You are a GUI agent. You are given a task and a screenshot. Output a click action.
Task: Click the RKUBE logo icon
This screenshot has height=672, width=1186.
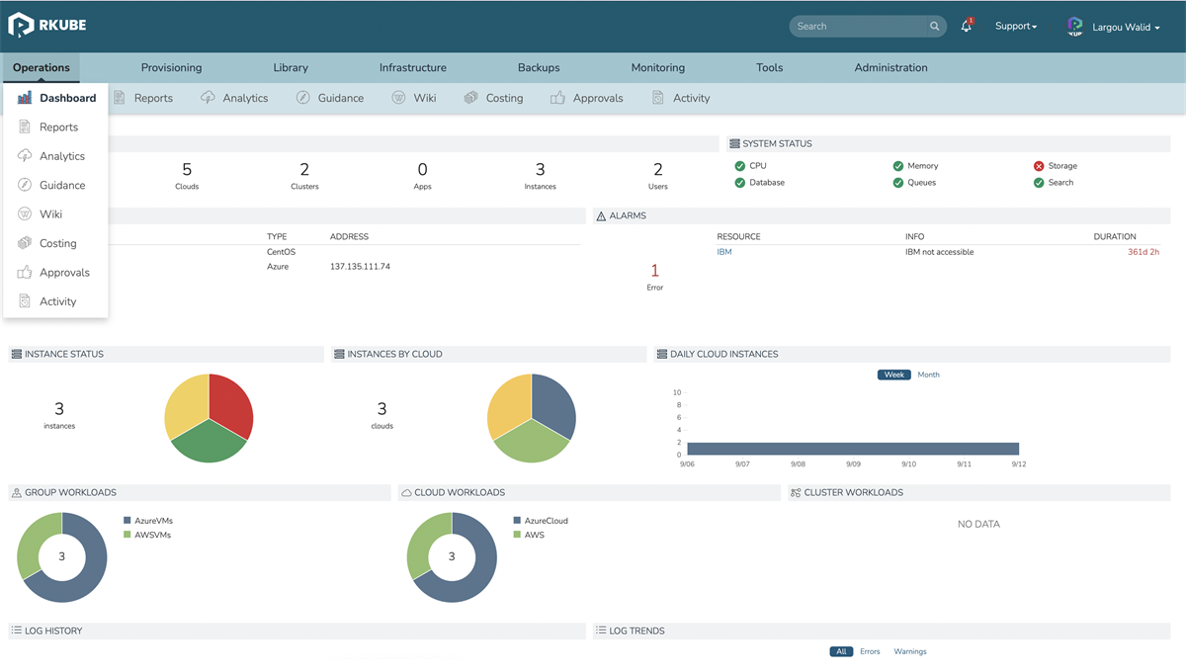coord(22,26)
